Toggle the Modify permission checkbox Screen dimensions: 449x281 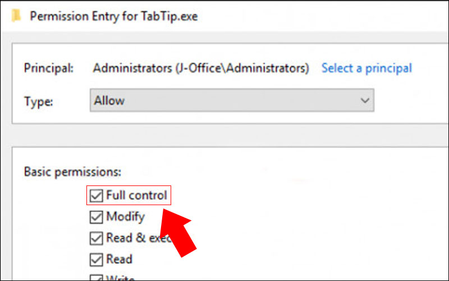96,217
